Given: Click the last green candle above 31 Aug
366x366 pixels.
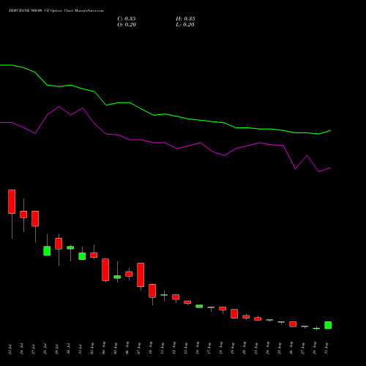Looking at the screenshot, I should pyautogui.click(x=328, y=325).
